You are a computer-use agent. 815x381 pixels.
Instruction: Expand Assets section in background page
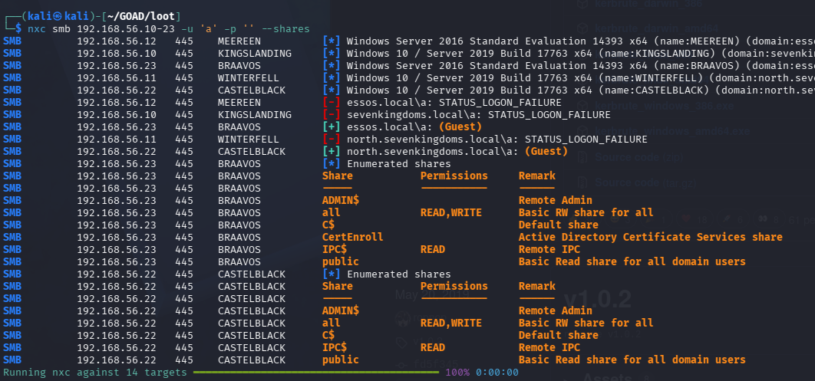pos(606,377)
